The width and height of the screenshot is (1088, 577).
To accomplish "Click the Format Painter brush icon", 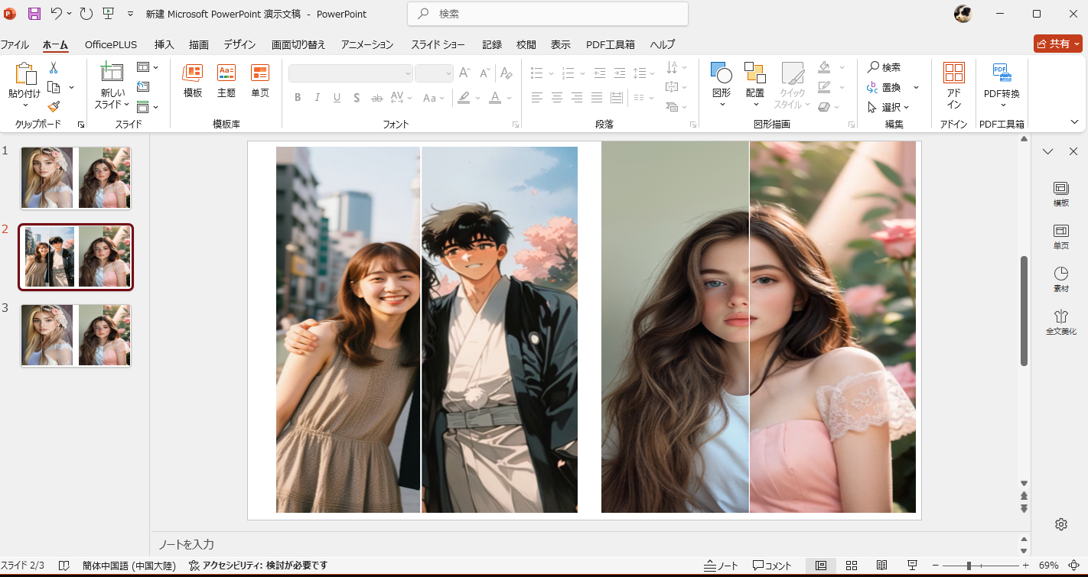I will click(54, 106).
